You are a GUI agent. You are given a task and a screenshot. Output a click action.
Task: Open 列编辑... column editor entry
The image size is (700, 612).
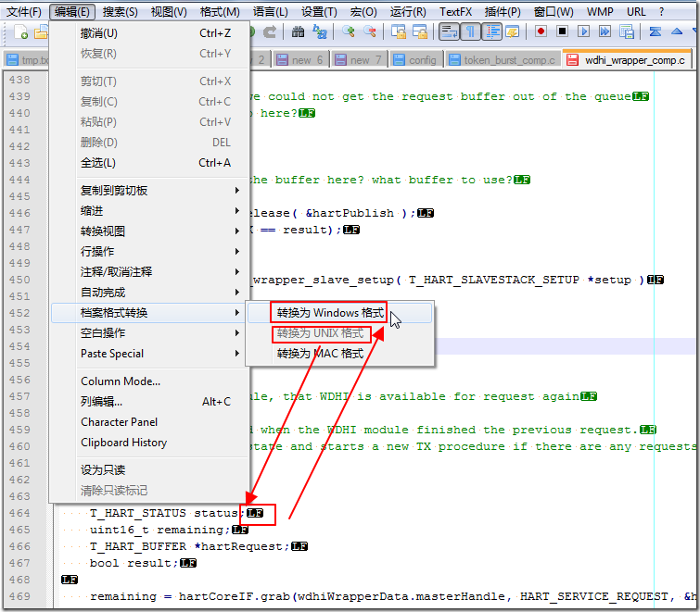pyautogui.click(x=150, y=402)
